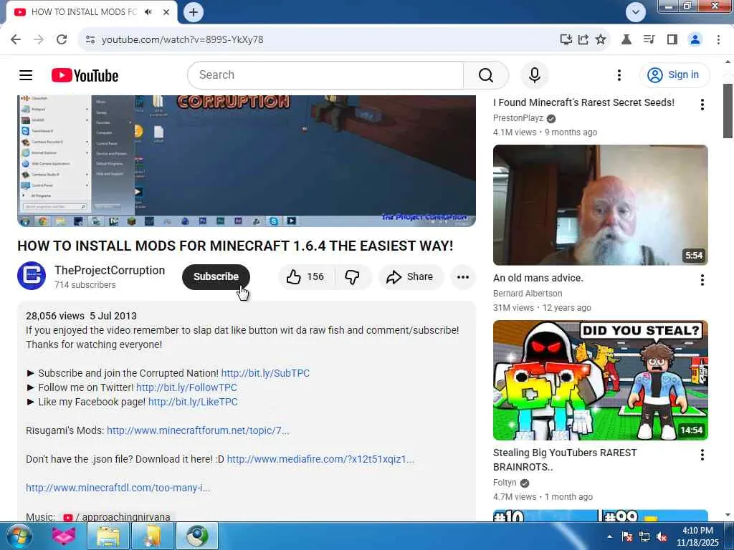Image resolution: width=734 pixels, height=550 pixels.
Task: Open the YouTube hamburger guide menu
Action: tap(26, 74)
